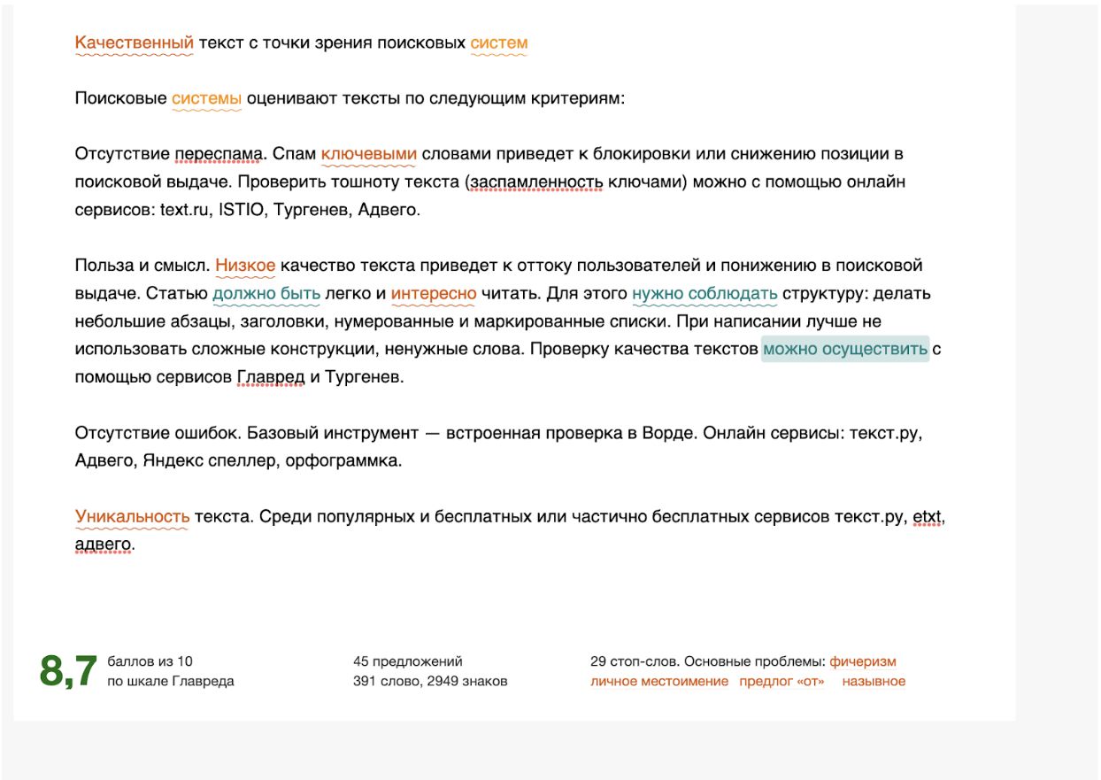Click the highlighted word "интересно"
This screenshot has width=1101, height=780.
(434, 293)
